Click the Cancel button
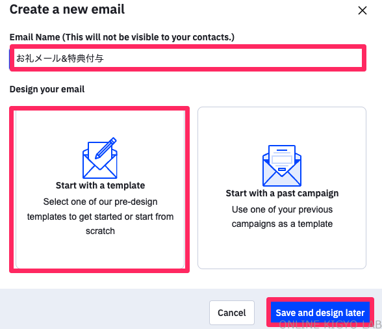 click(232, 313)
